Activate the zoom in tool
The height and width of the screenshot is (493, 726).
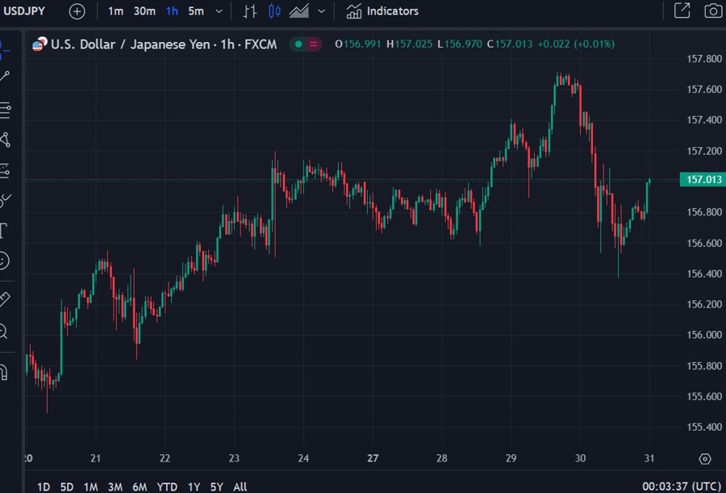[x=3, y=331]
